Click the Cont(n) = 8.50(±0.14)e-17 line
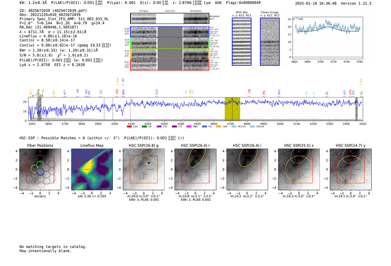391x266 pixels. pos(47,40)
